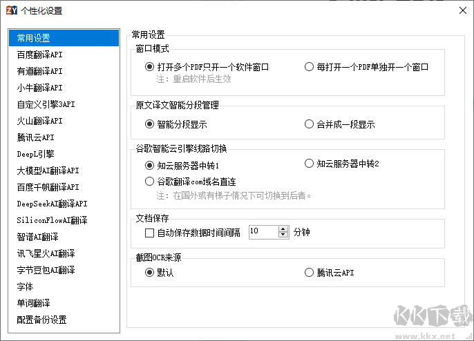This screenshot has height=341, width=474.
Task: Select 大模型AI翻译API in sidebar
Action: coord(64,170)
